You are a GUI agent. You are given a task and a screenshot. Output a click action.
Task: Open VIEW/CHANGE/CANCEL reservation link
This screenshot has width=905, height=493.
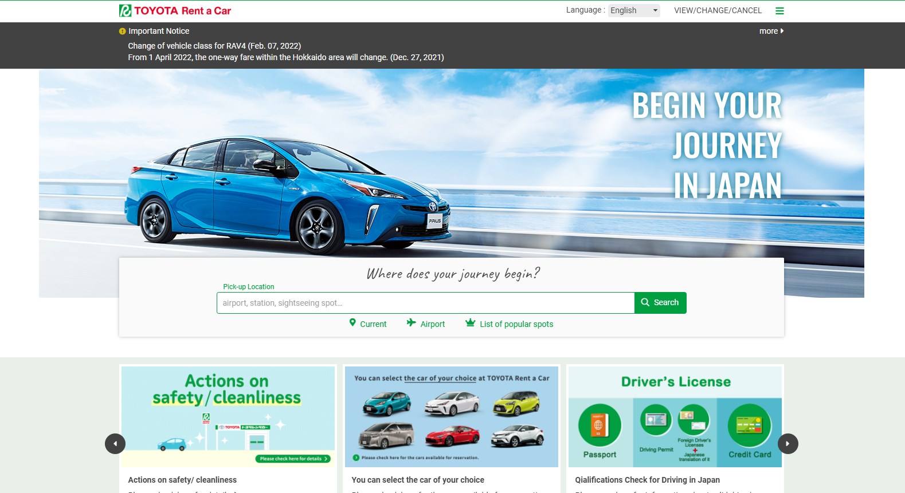click(x=718, y=10)
